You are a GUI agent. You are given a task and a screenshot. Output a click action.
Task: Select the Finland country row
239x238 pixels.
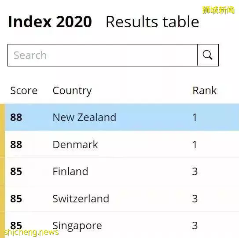point(122,171)
